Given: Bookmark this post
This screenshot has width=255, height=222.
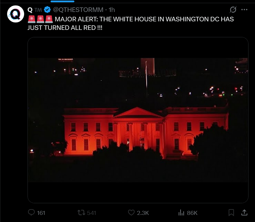Looking at the screenshot, I should (x=231, y=213).
